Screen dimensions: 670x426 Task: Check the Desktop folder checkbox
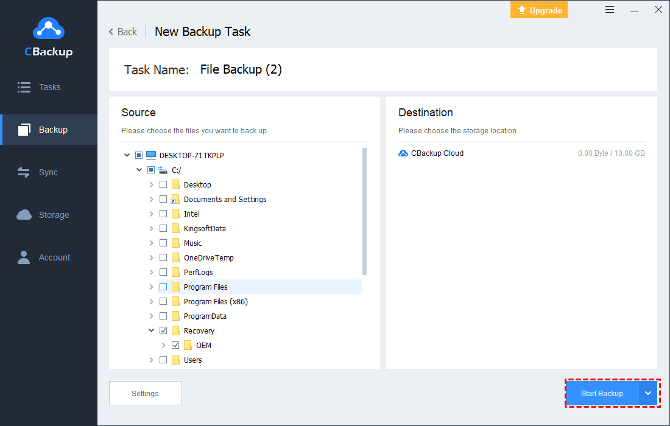163,184
